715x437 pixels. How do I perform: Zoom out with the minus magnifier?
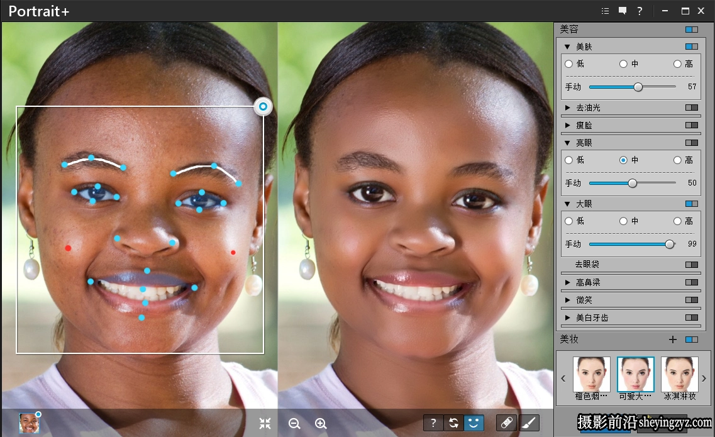pos(294,423)
